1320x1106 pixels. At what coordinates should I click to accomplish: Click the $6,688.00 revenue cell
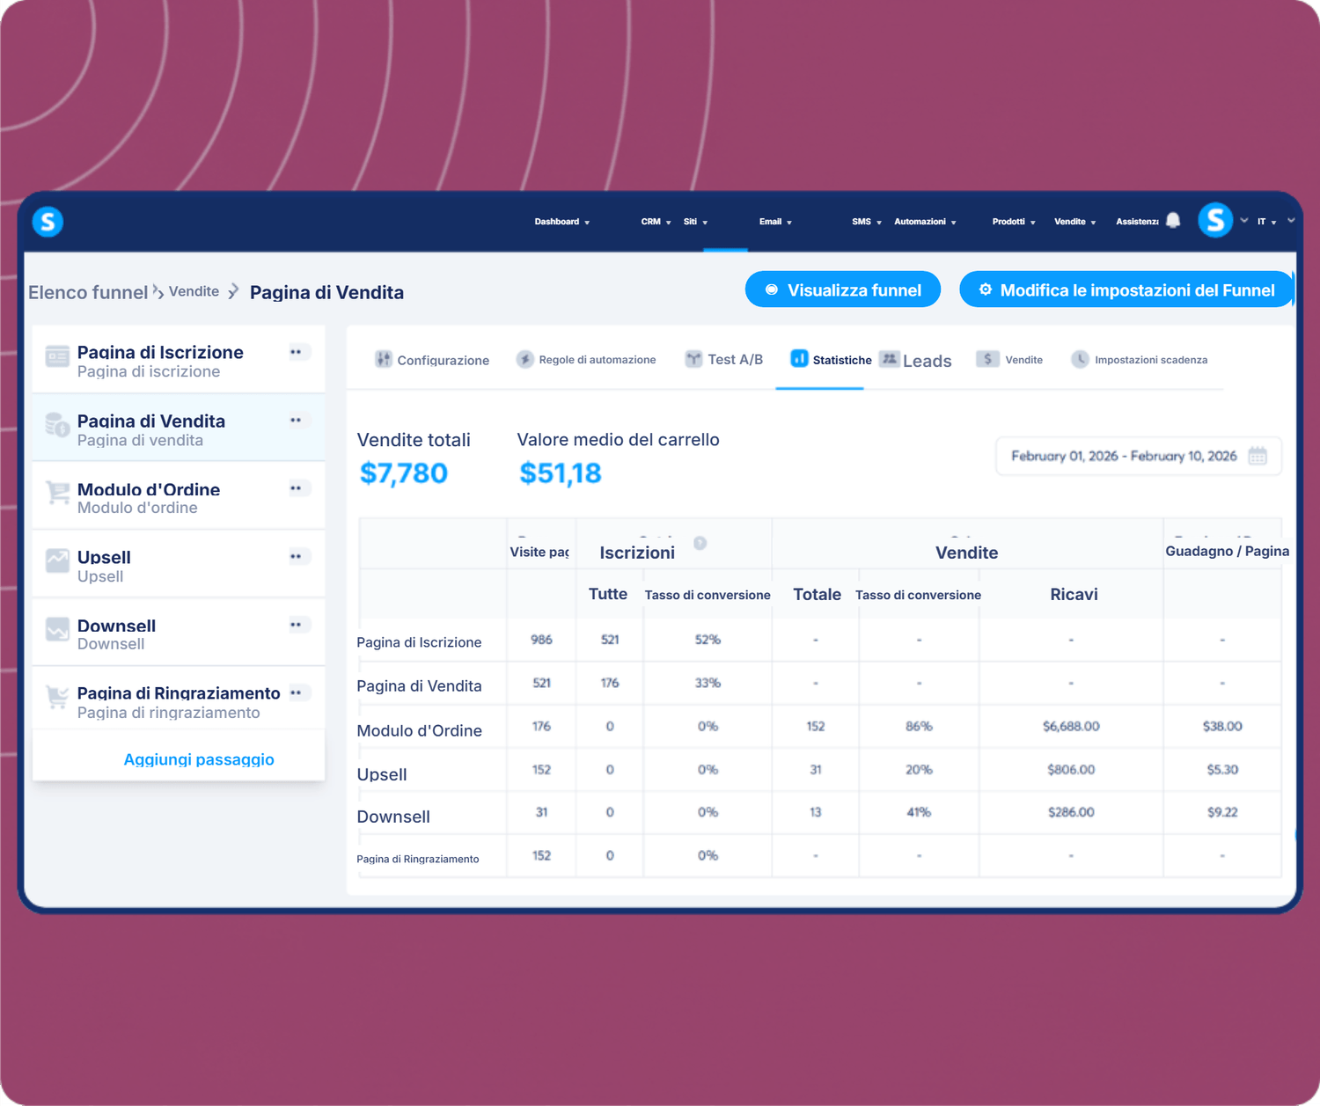[1071, 727]
